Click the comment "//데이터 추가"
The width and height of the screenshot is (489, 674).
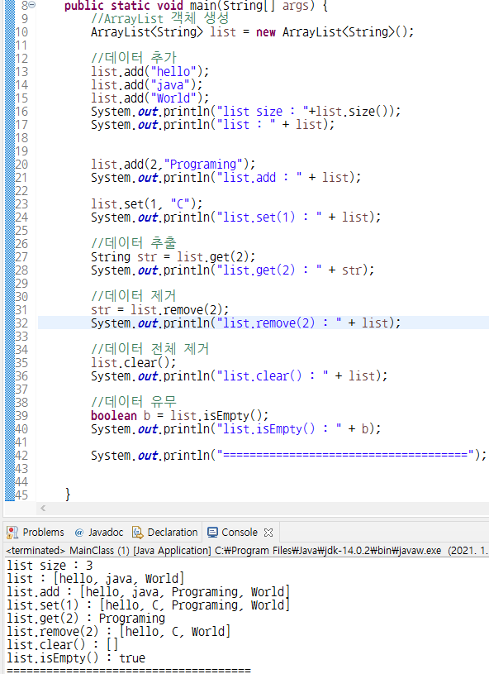[134, 58]
